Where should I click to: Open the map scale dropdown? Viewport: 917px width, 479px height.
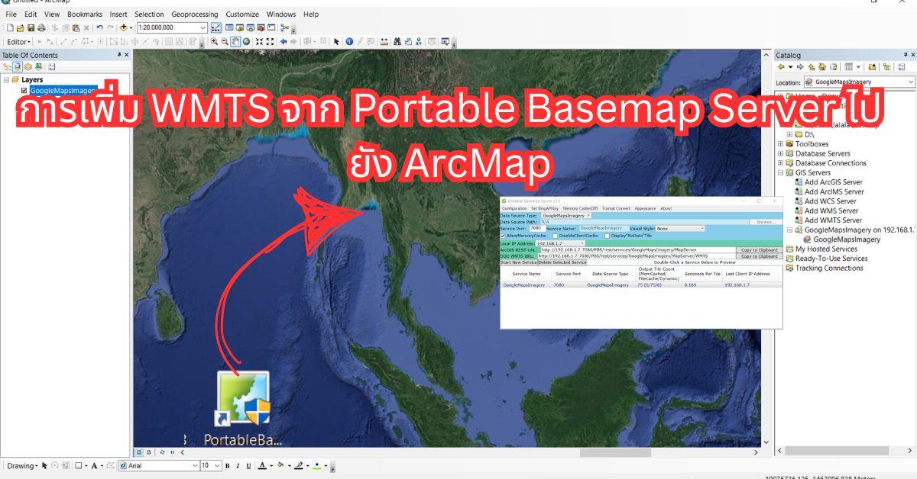coord(203,27)
